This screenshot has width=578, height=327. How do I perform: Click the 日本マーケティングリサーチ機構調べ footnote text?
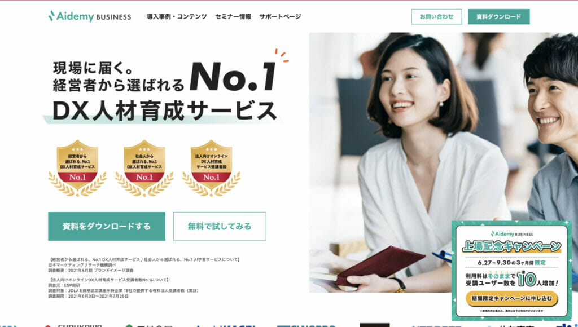[82, 265]
